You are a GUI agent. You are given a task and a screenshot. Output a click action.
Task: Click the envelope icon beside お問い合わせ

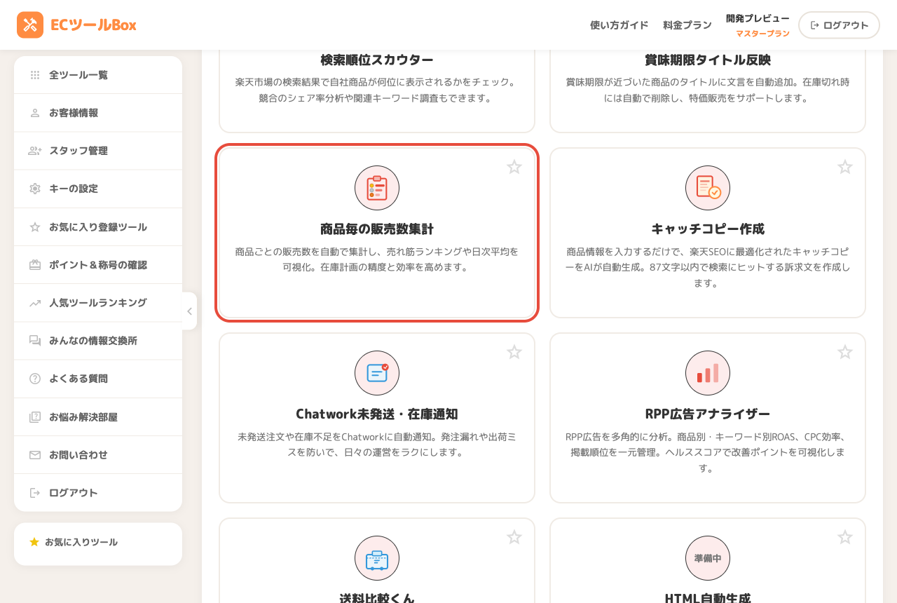point(35,455)
